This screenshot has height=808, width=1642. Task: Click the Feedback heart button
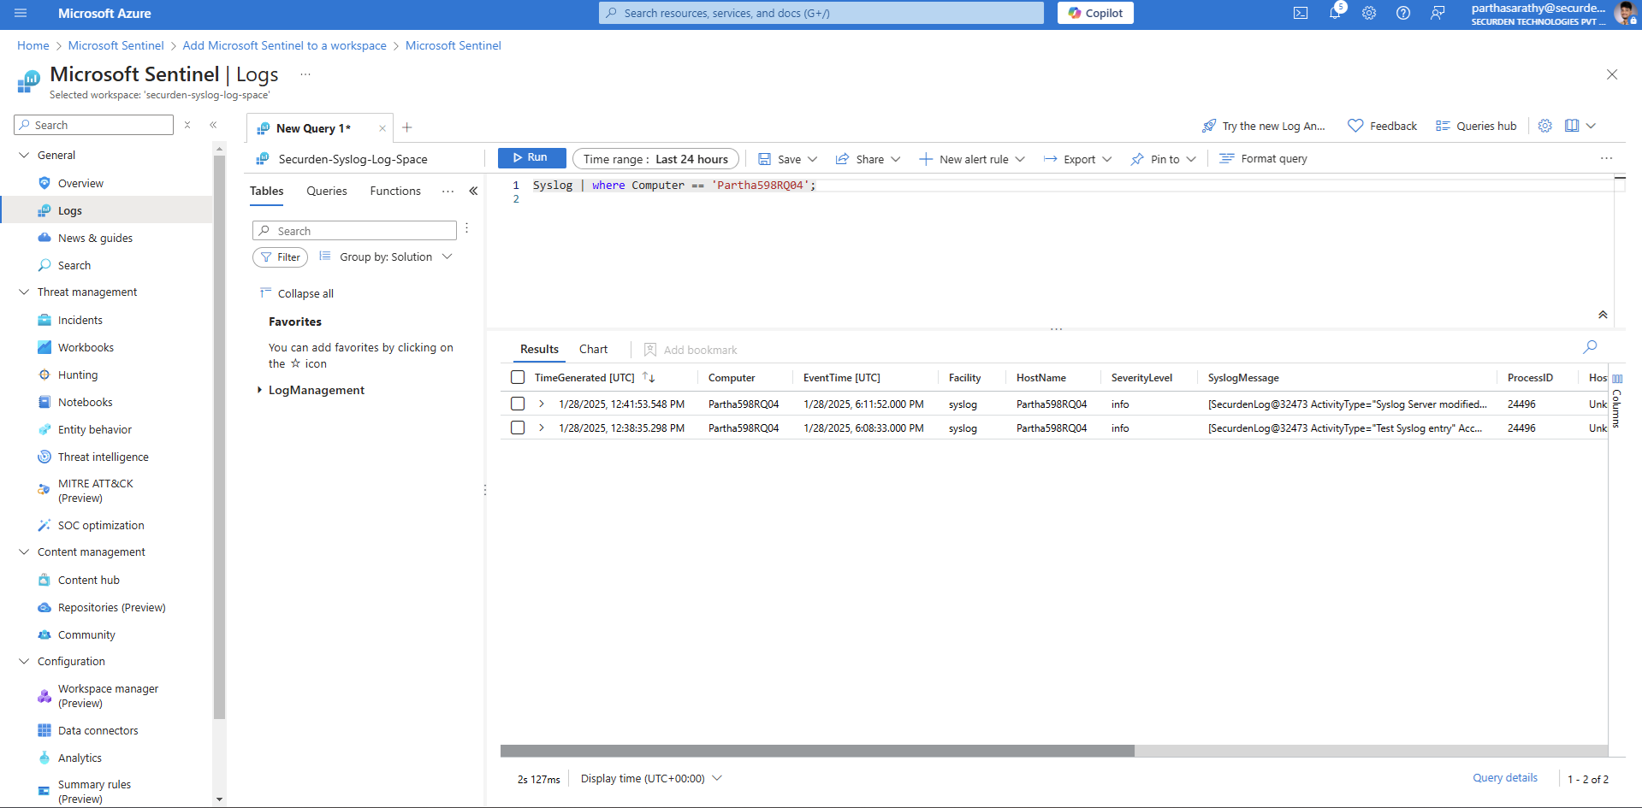1382,126
